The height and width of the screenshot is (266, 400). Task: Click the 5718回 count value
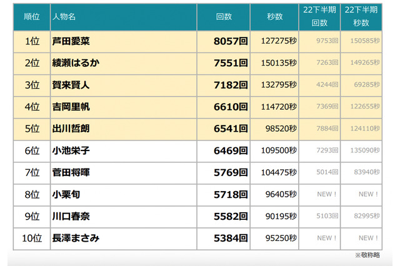pos(231,194)
